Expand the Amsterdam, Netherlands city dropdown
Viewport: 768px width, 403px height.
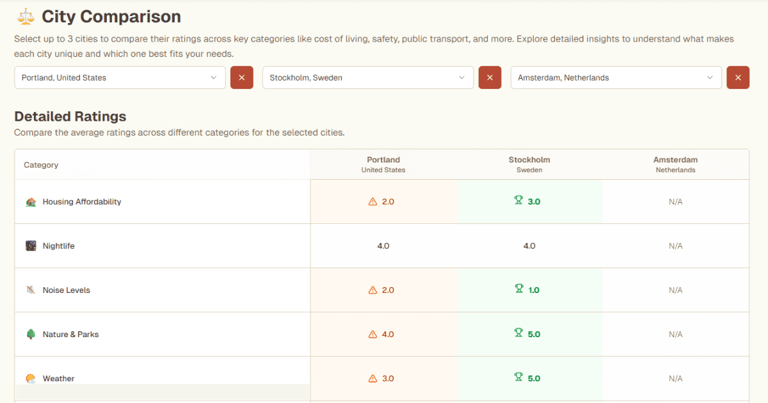tap(616, 77)
